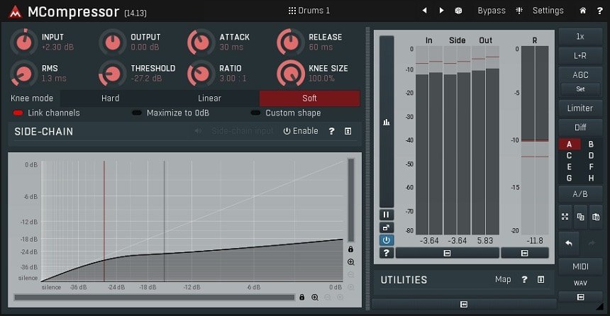Click the settings channel mode icon
This screenshot has height=316, width=610.
click(x=519, y=11)
